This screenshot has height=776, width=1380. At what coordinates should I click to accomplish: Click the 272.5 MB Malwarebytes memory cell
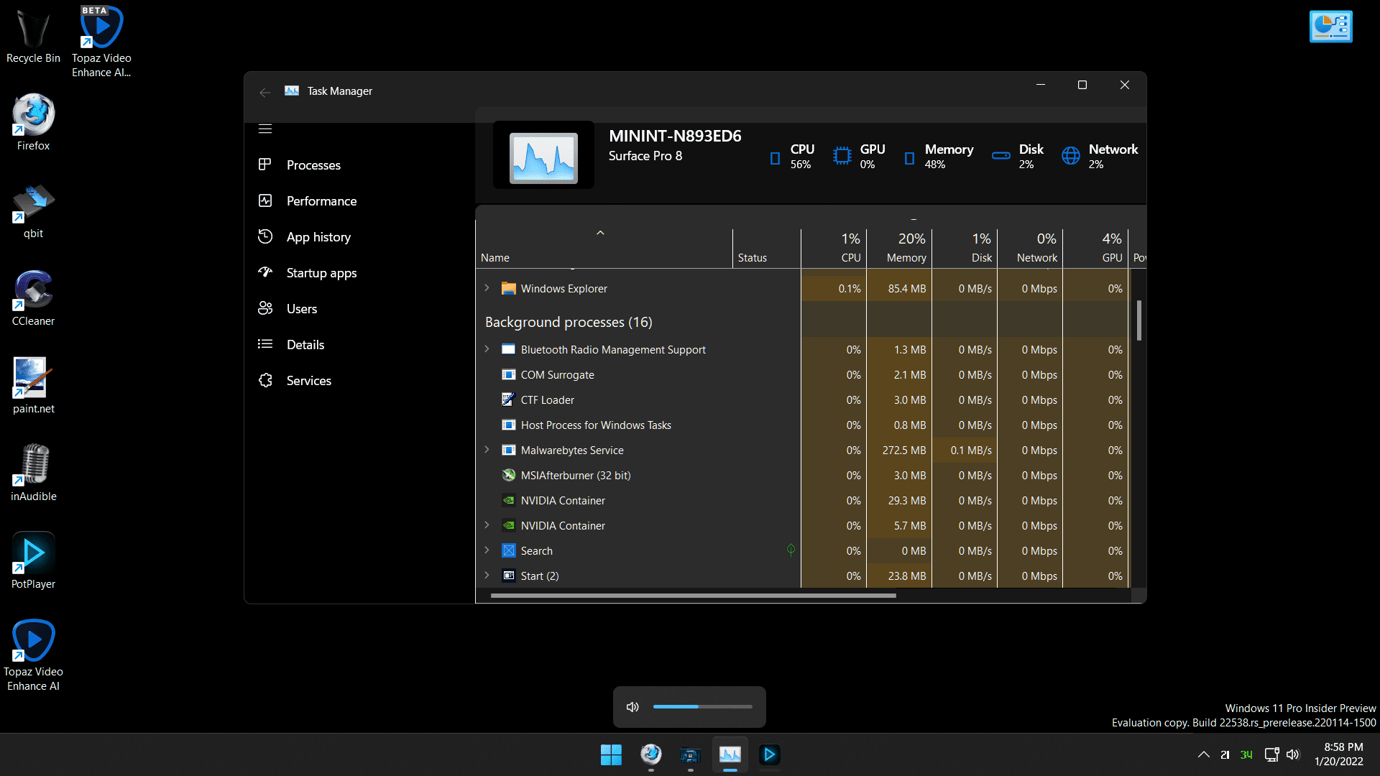(x=899, y=450)
